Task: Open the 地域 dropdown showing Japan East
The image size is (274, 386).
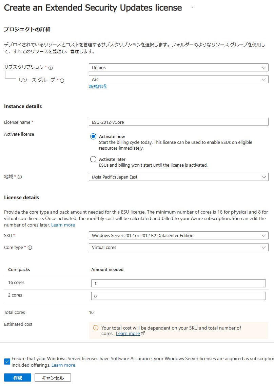Action: (x=178, y=177)
